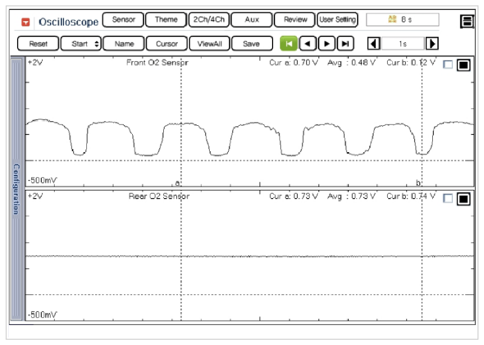Open the Theme settings button
The width and height of the screenshot is (484, 345).
click(166, 19)
